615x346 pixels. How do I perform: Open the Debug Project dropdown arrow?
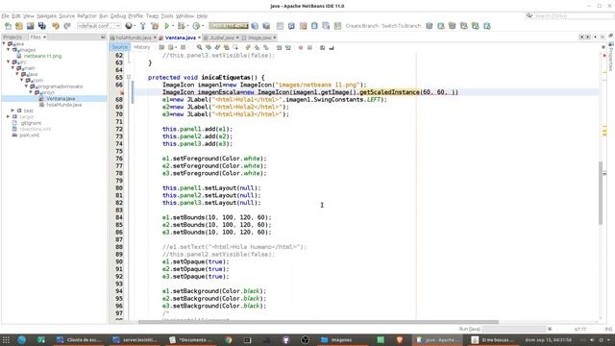(187, 26)
